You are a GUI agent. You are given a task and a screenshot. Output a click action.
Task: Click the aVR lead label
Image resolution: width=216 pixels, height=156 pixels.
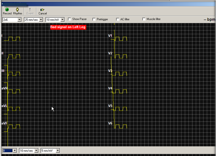click(x=4, y=88)
